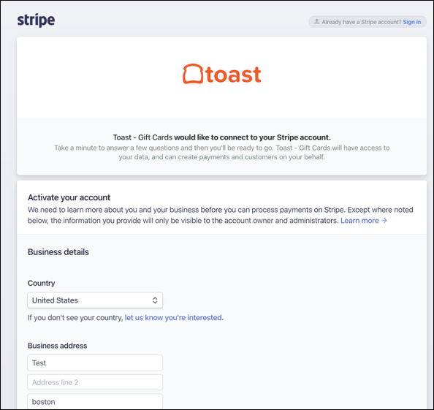This screenshot has height=410, width=434.
Task: Click the 'Already have a Stripe account?' pill
Action: tap(368, 22)
